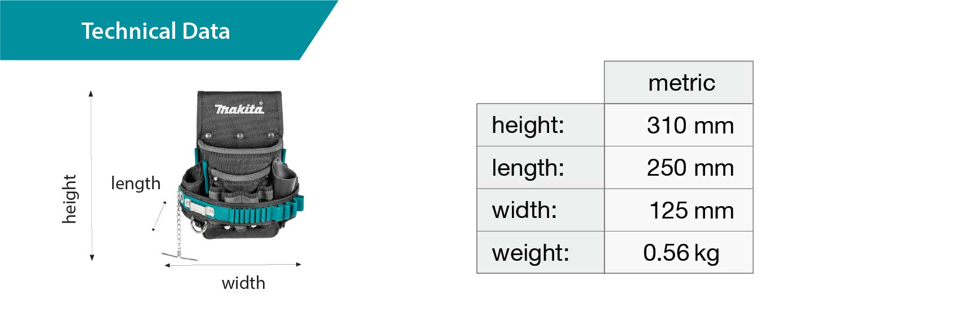Click the small diagonal length arrow
Image resolution: width=972 pixels, height=321 pixels.
(159, 216)
